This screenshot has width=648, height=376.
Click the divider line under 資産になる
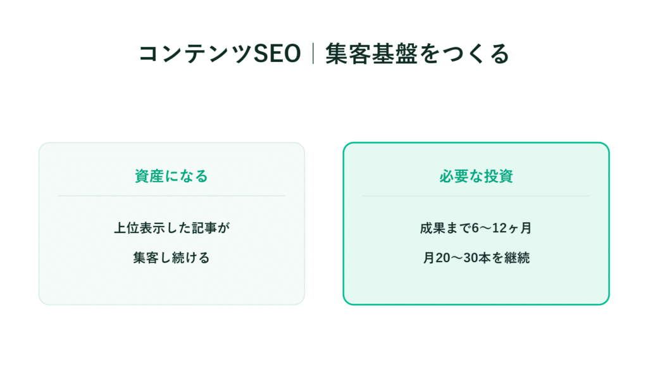(171, 196)
